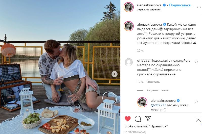View the 8 542 likes count

tap(146, 126)
